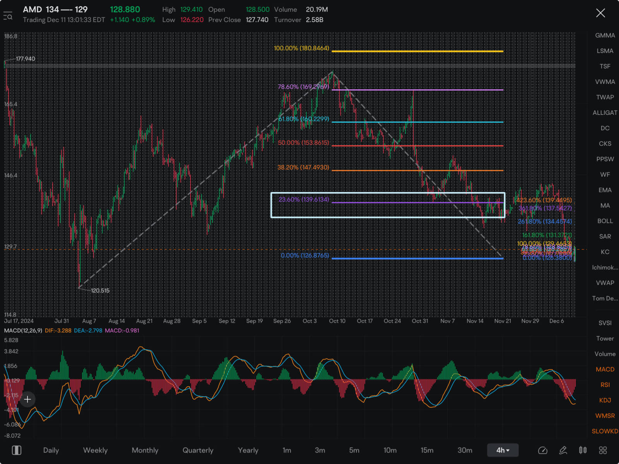This screenshot has width=619, height=464.
Task: Tap the last price 128.880
Action: [125, 9]
